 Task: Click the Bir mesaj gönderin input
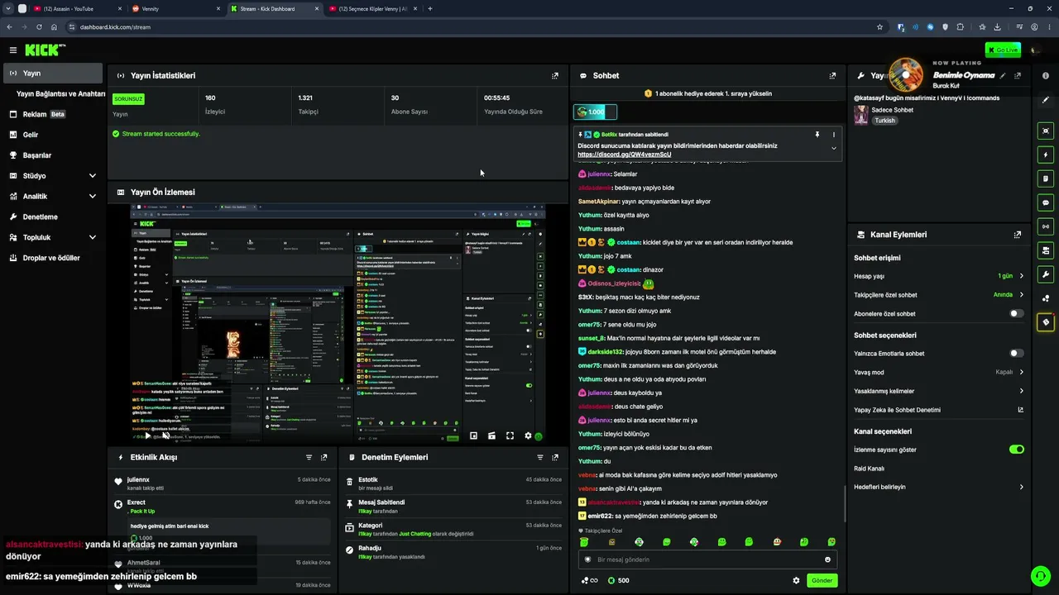pos(707,559)
